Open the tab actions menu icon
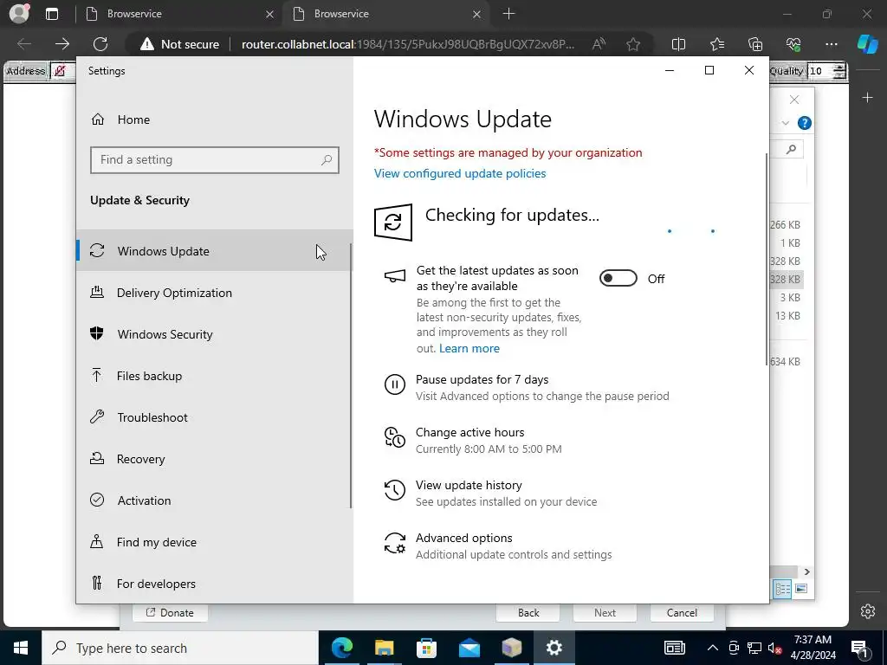Viewport: 887px width, 665px height. 52,14
